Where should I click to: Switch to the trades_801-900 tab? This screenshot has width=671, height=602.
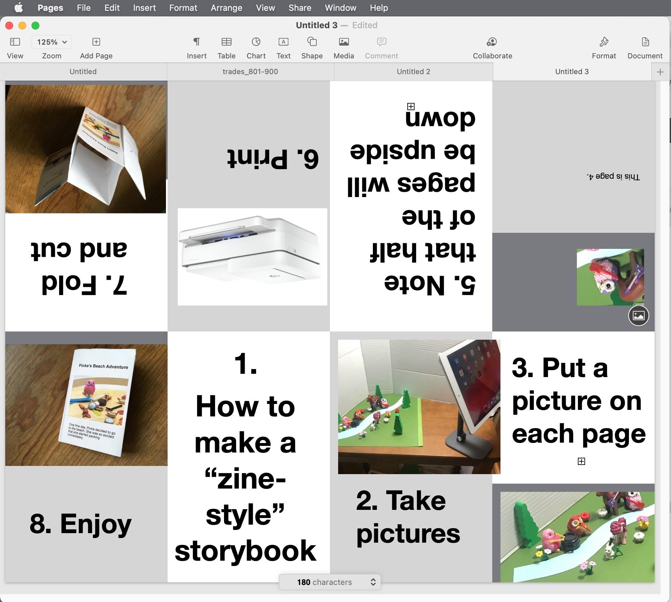tap(250, 71)
